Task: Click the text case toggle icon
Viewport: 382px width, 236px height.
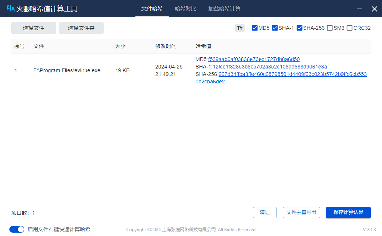Action: click(x=239, y=28)
